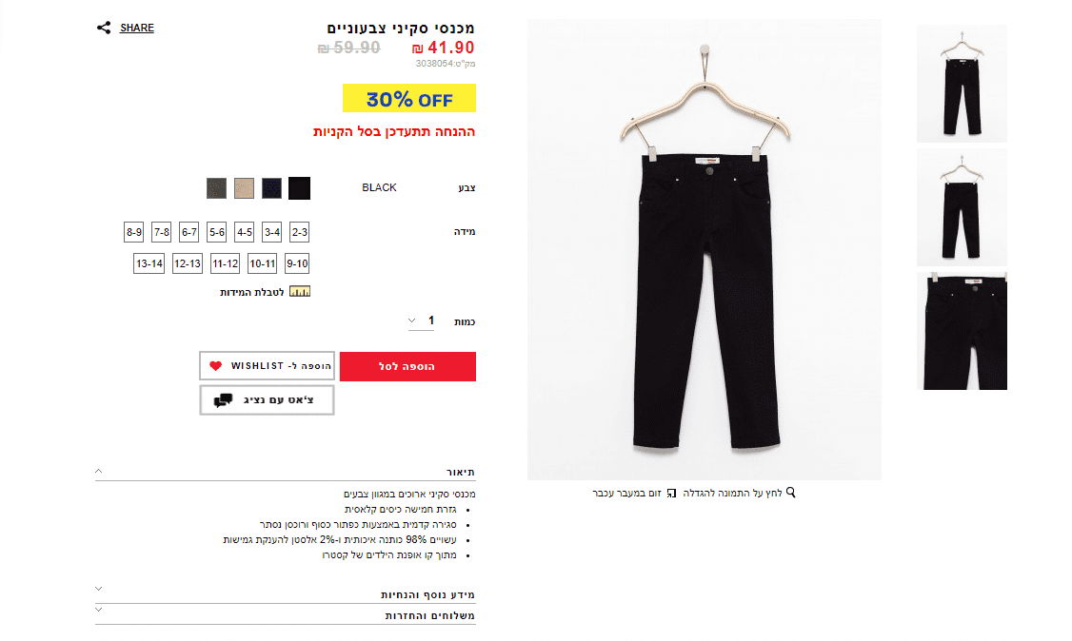Pick size 5-6

tap(217, 232)
